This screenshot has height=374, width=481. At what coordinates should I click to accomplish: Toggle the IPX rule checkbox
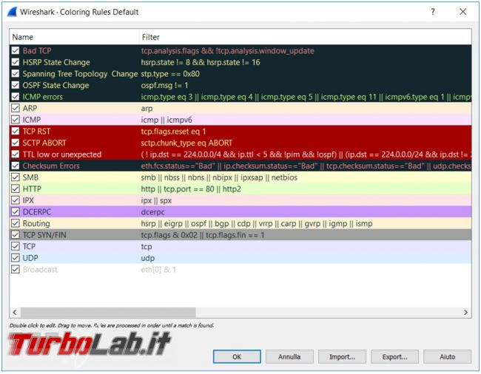(x=16, y=200)
